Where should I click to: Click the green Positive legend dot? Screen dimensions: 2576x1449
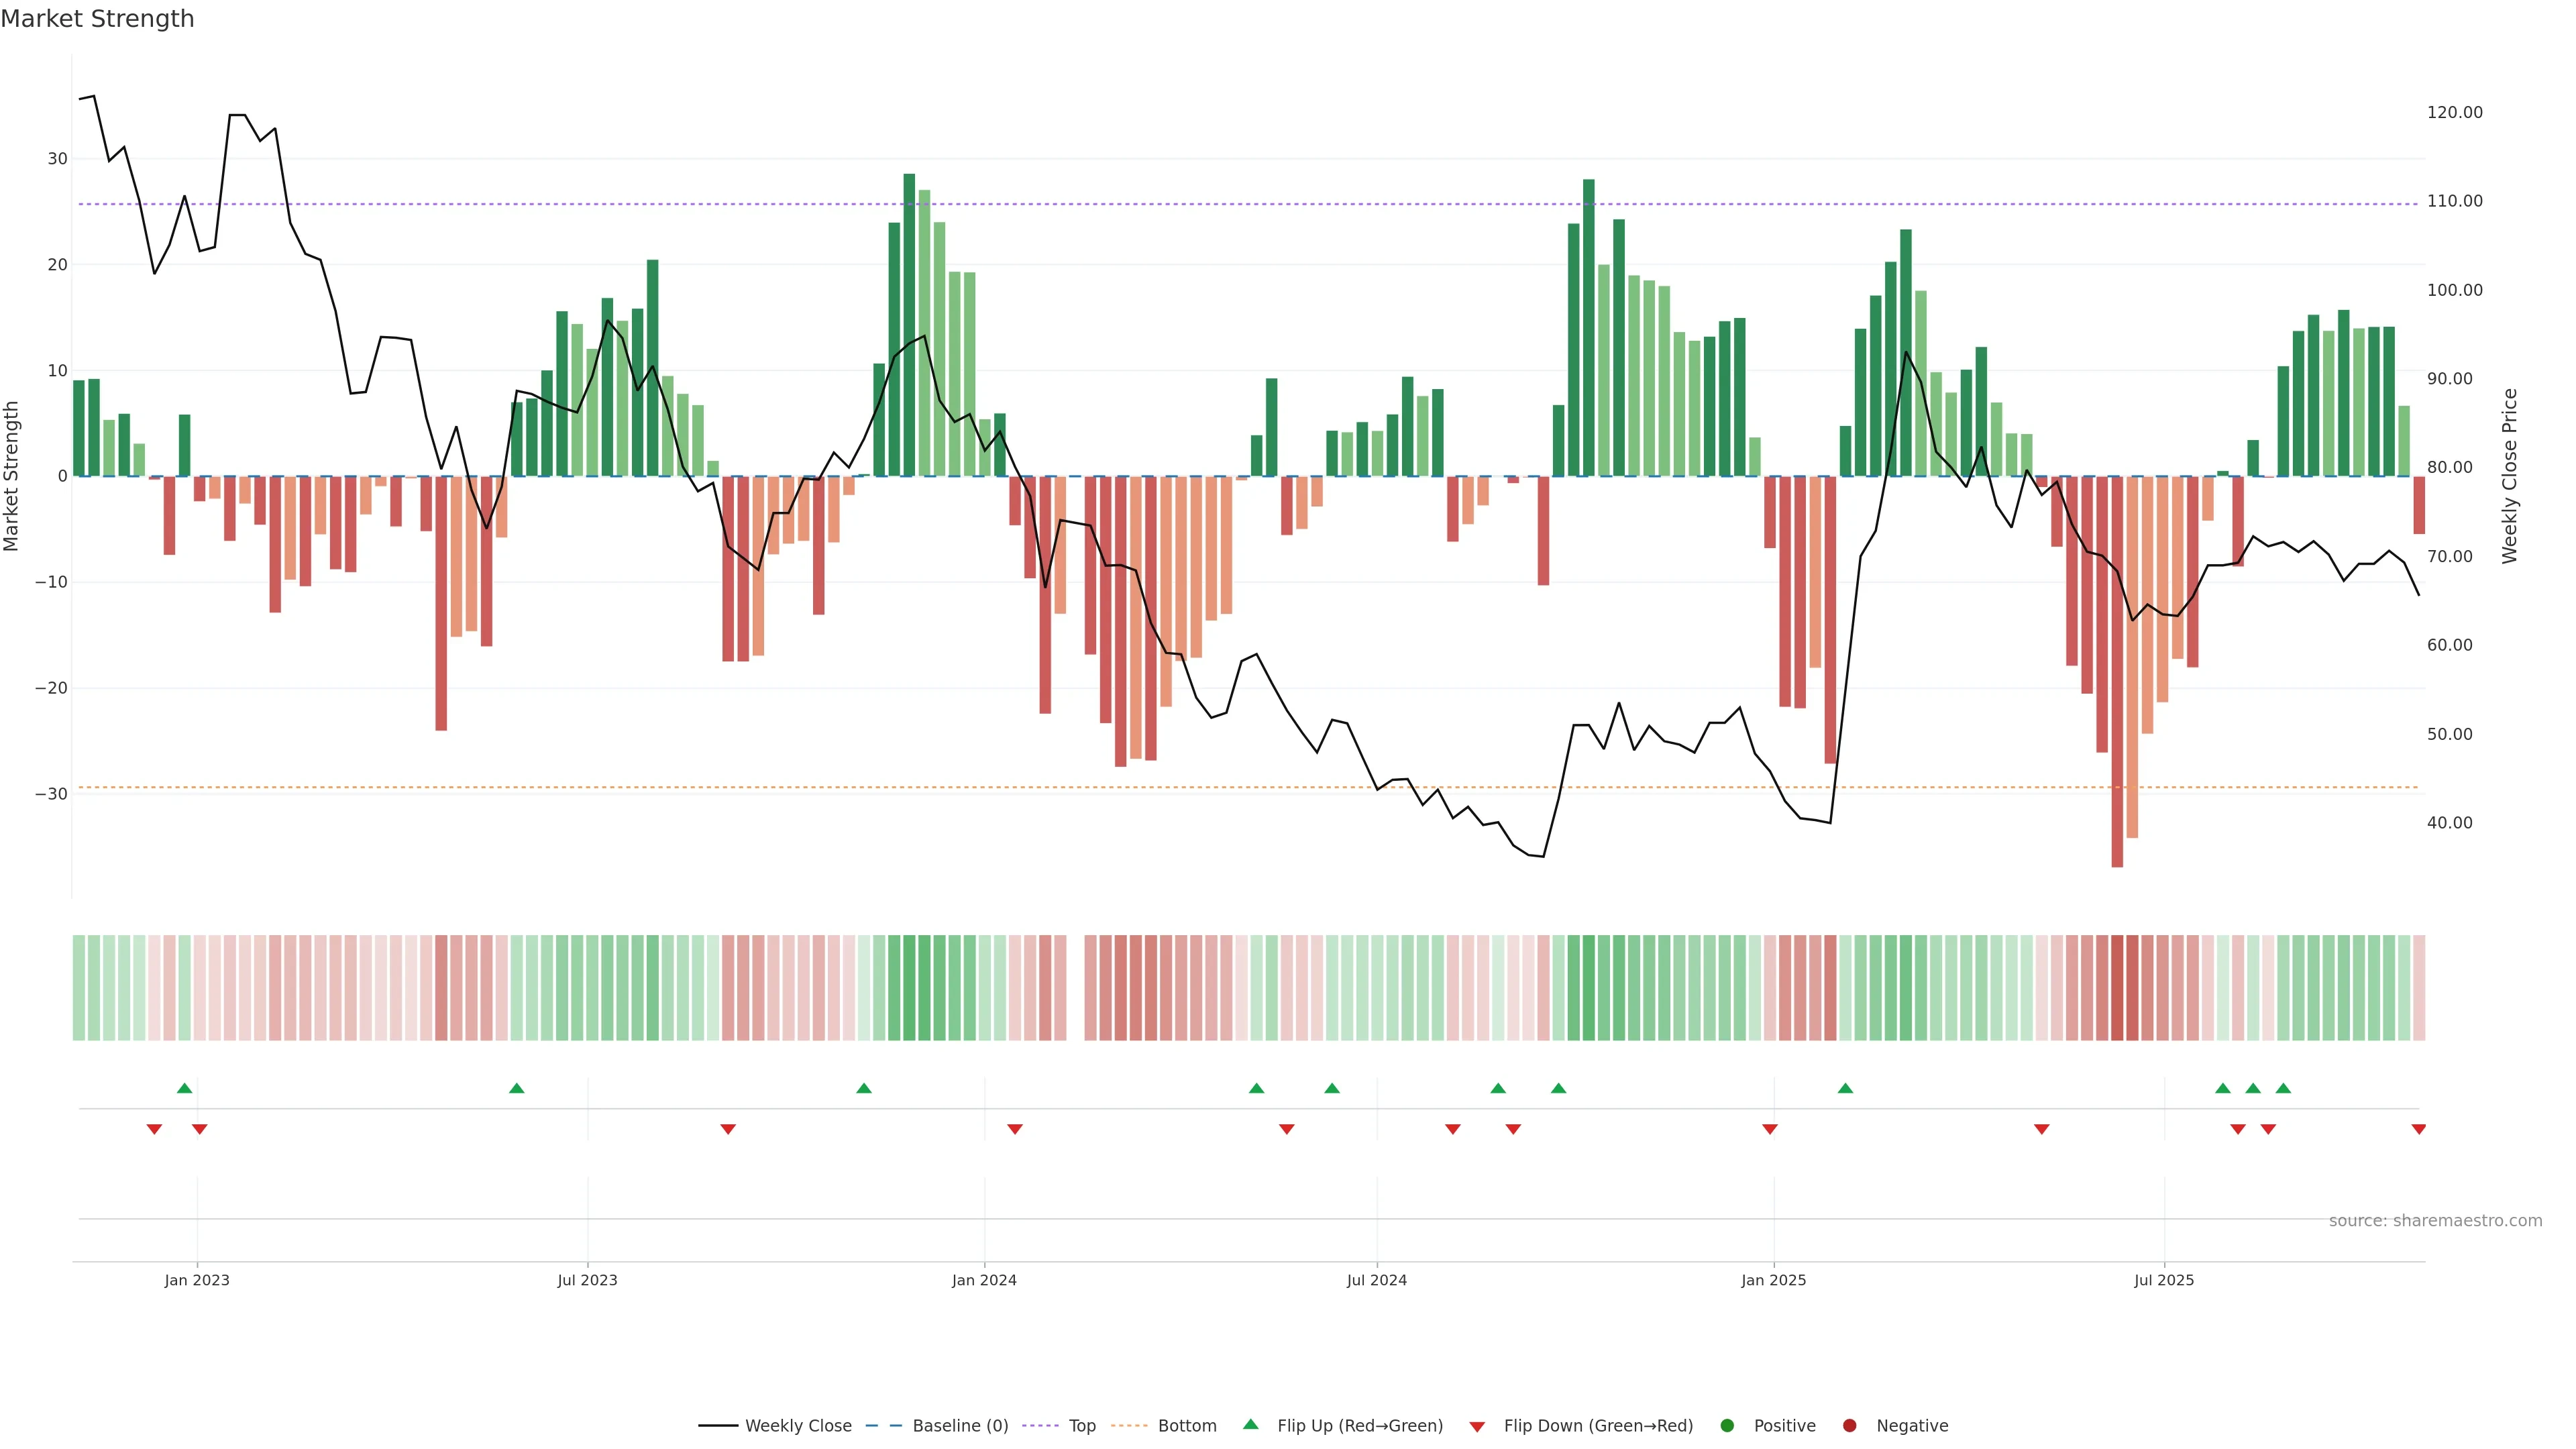tap(1727, 1425)
